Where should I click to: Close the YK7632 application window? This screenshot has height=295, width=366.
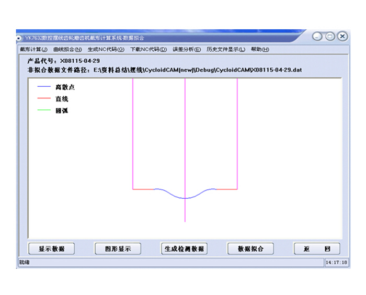pos(342,37)
